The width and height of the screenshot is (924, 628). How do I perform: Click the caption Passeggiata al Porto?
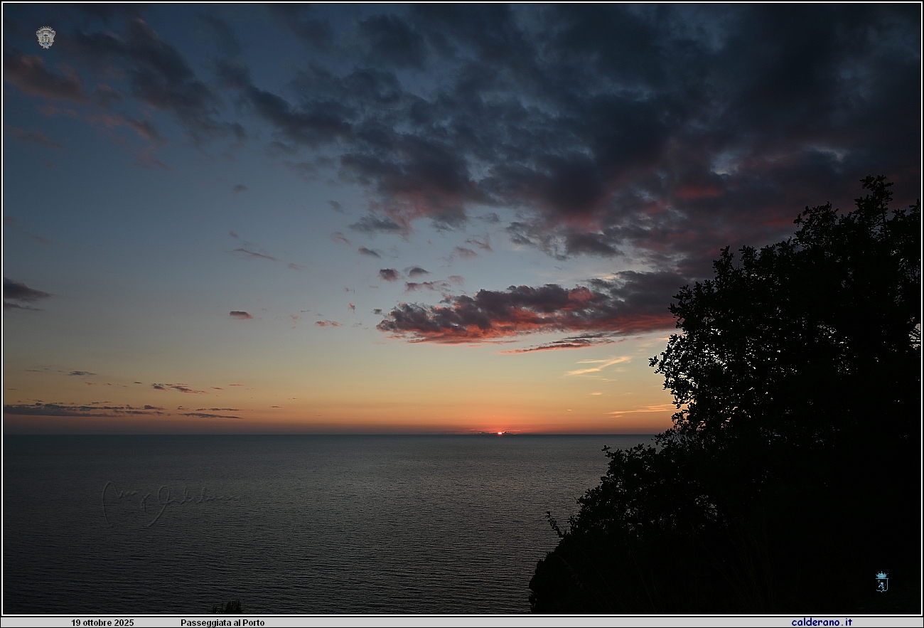[222, 623]
